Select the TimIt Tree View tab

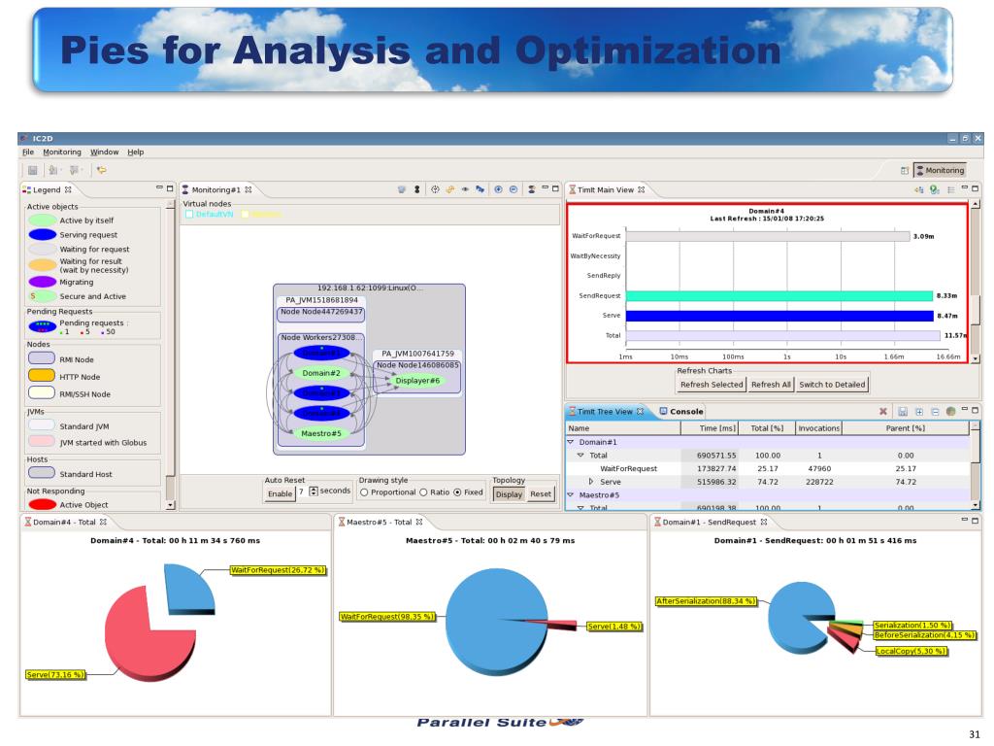point(606,411)
